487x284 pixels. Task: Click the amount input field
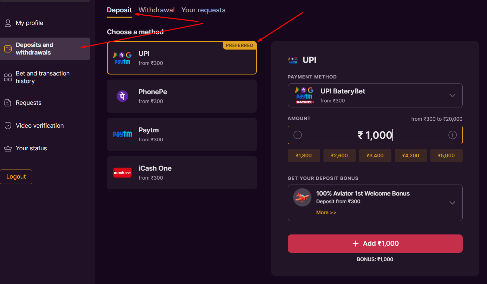click(375, 135)
